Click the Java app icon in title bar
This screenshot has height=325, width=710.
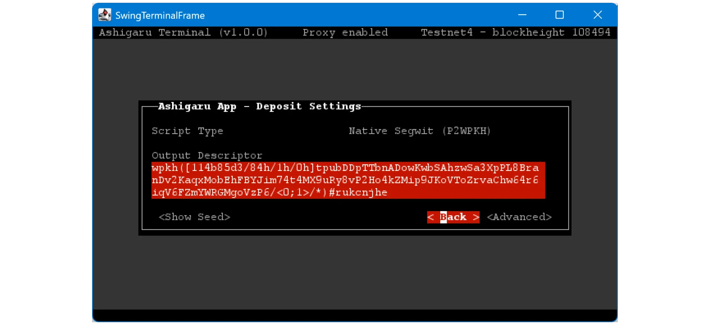point(105,15)
